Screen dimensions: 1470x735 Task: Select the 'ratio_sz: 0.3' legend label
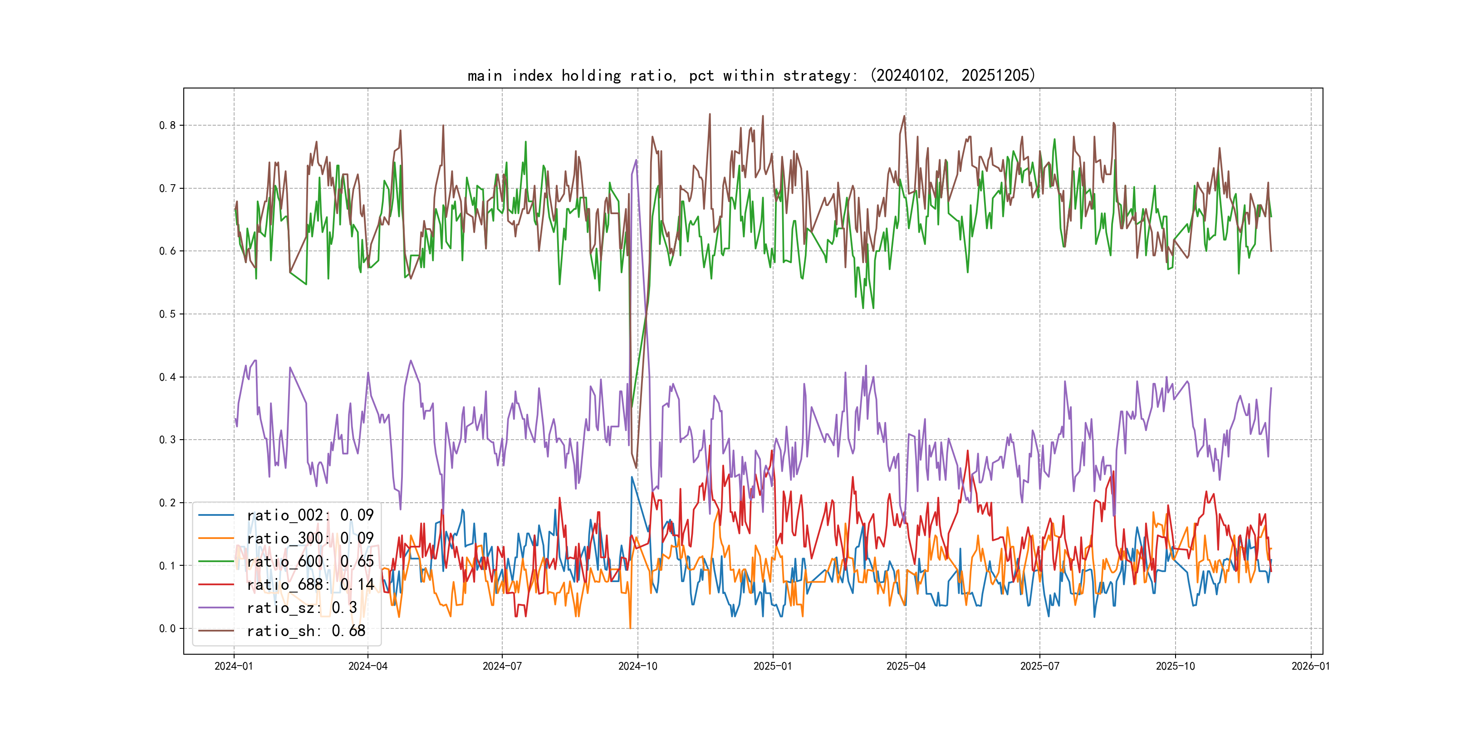click(302, 608)
